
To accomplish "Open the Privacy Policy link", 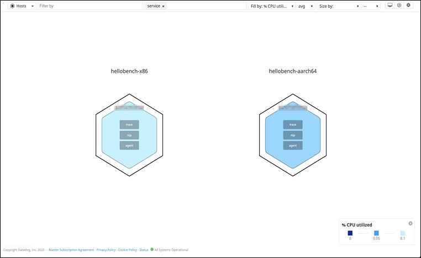I will click(106, 250).
